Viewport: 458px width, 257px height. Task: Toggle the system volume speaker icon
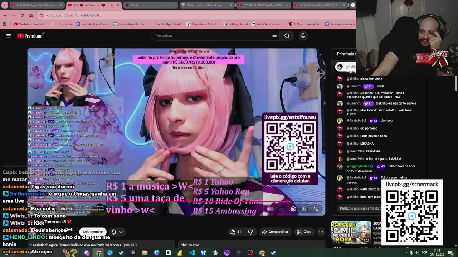tap(417, 253)
